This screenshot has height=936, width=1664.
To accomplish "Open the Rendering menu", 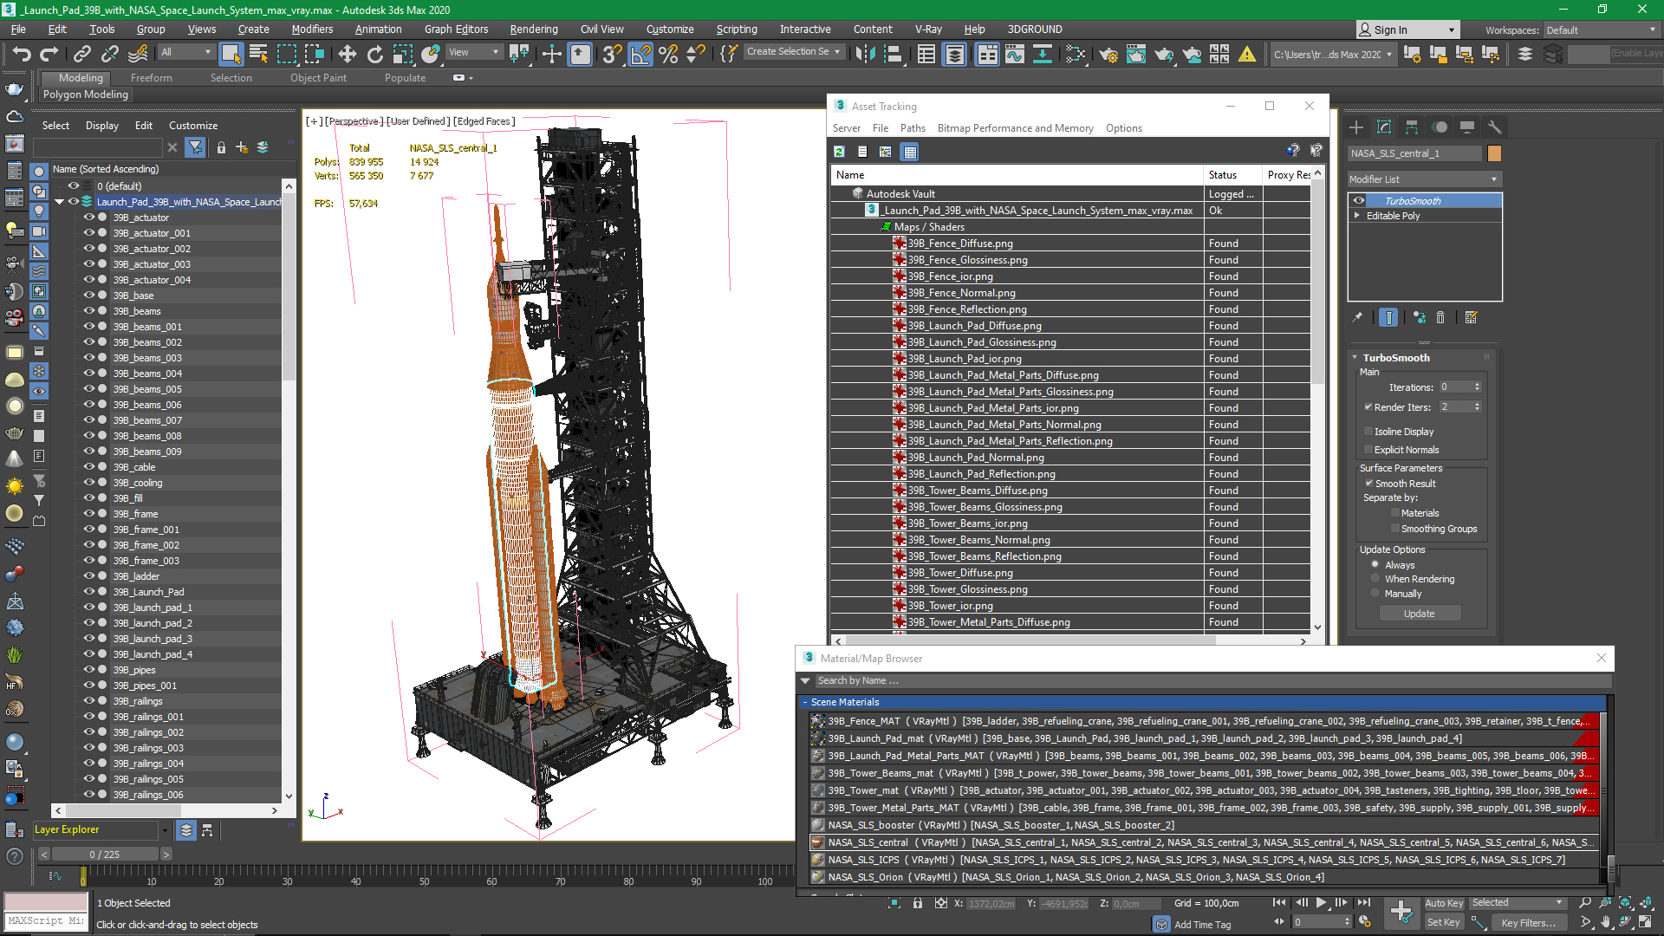I will pyautogui.click(x=533, y=29).
